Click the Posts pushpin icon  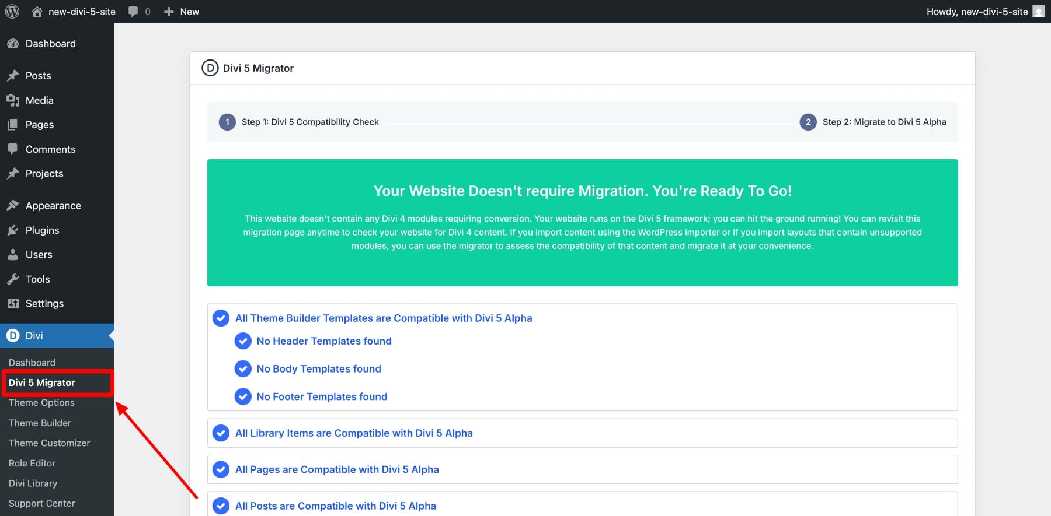(x=13, y=76)
